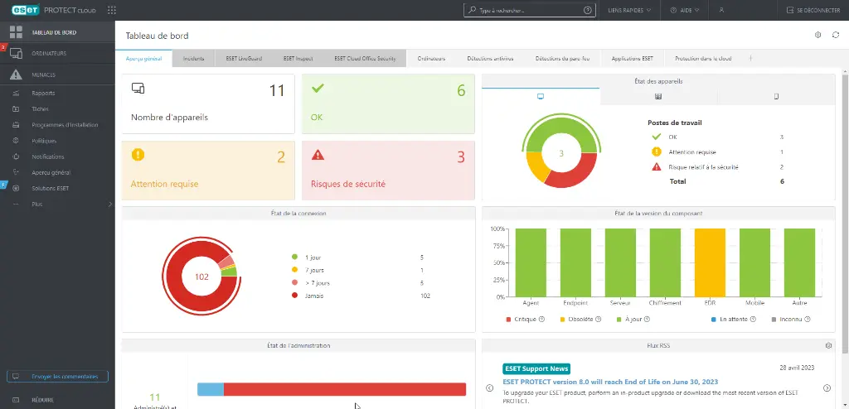Screen dimensions: 849x409
Task: Switch to the Détections antivirus tab
Action: (490, 59)
